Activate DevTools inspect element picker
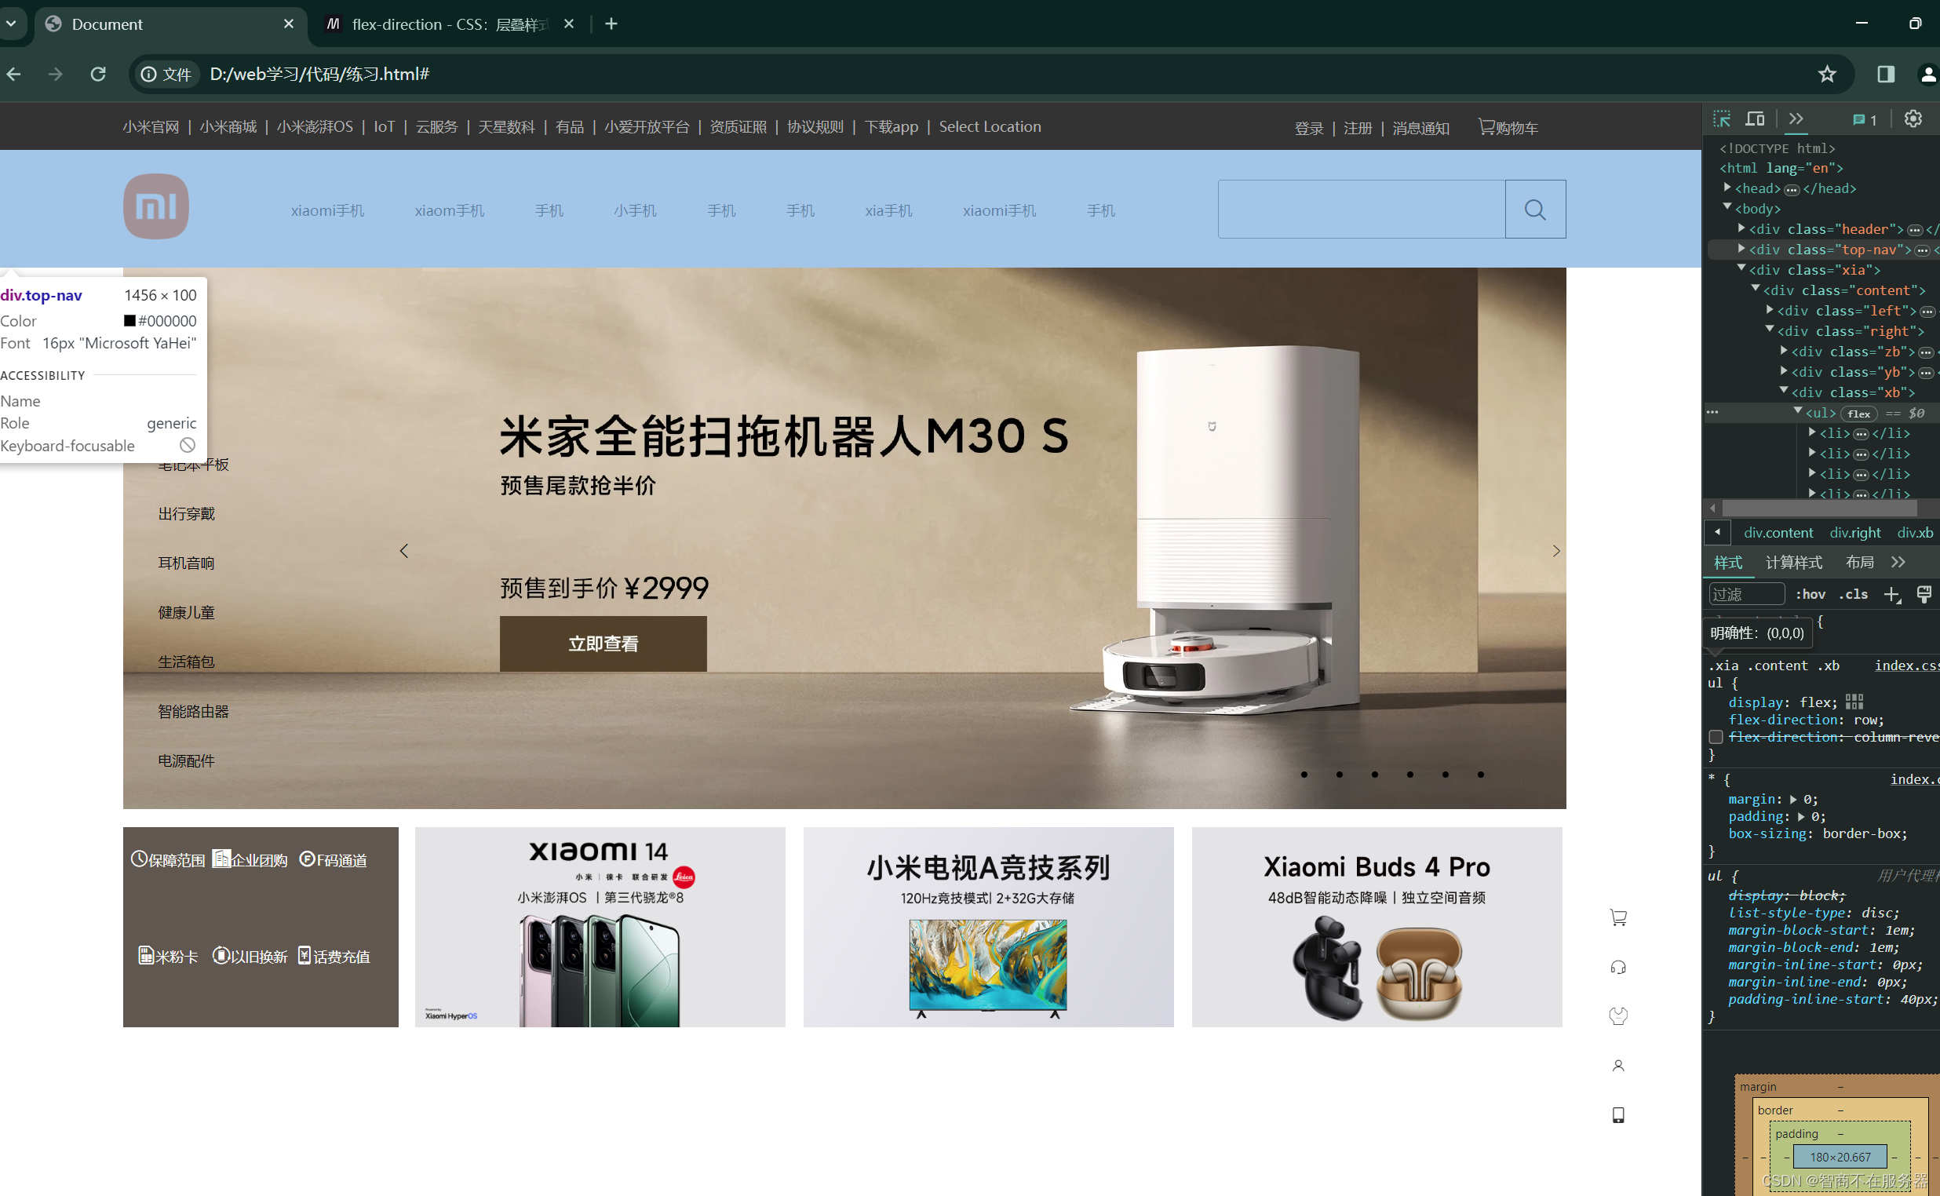 pyautogui.click(x=1722, y=119)
